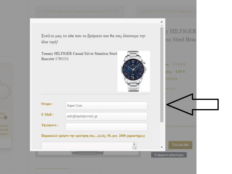Close the price match popup
This screenshot has height=174, width=232.
[161, 22]
